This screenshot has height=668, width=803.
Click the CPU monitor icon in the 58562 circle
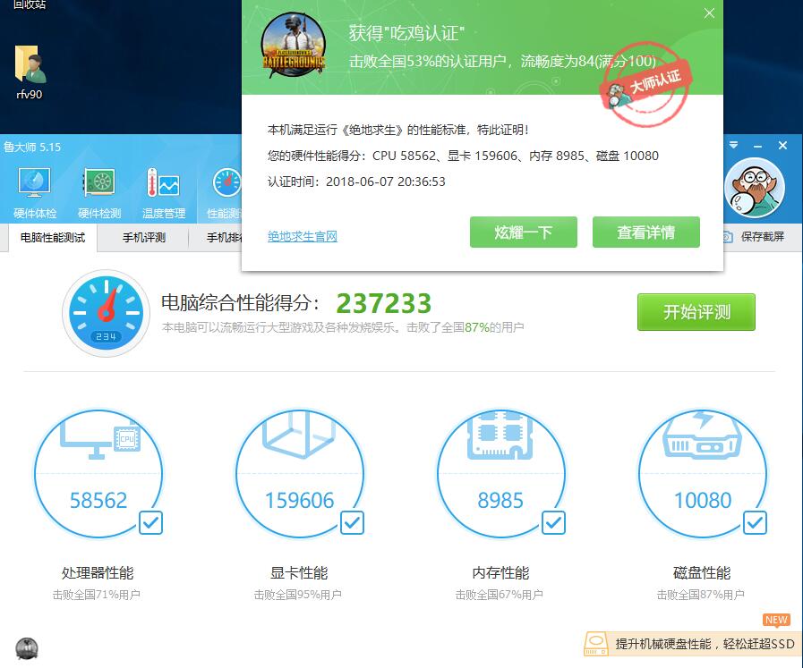pos(100,441)
